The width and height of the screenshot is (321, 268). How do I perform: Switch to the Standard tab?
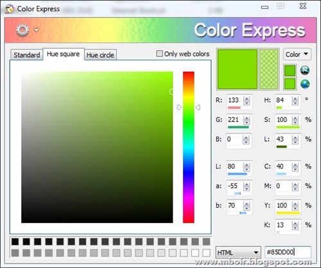click(x=27, y=55)
